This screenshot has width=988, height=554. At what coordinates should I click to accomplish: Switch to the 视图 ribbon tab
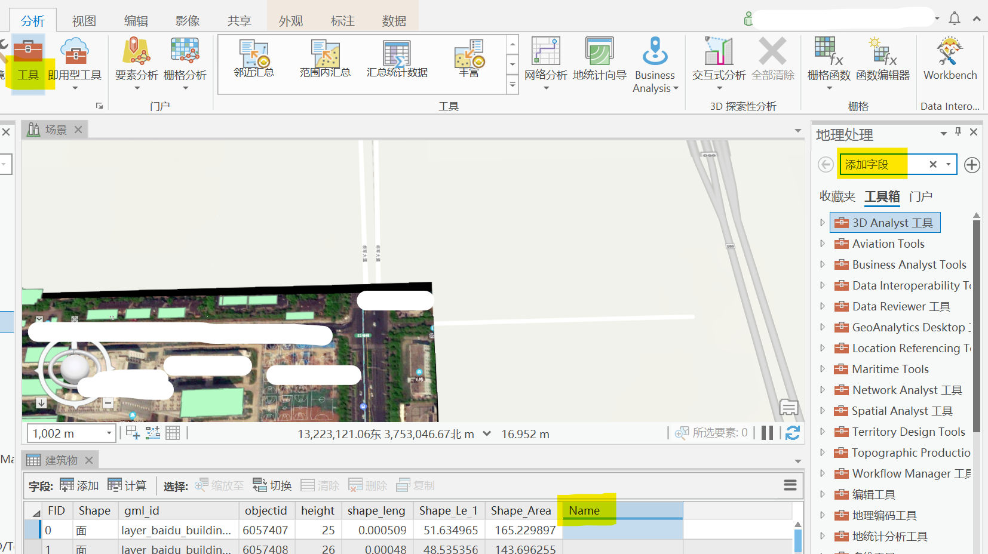click(x=84, y=21)
